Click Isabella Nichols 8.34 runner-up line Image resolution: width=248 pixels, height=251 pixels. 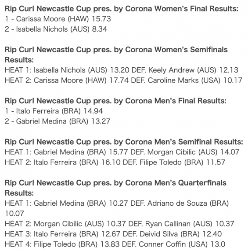(56, 29)
